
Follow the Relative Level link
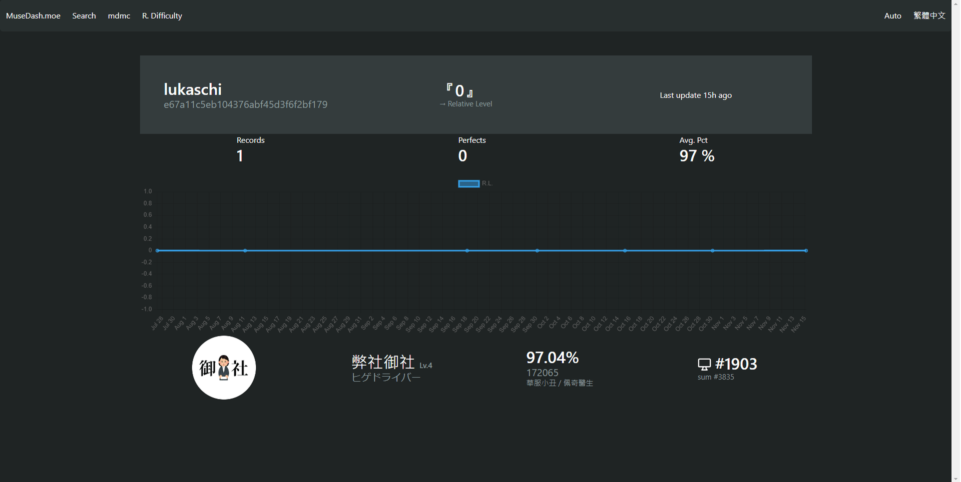coord(465,104)
